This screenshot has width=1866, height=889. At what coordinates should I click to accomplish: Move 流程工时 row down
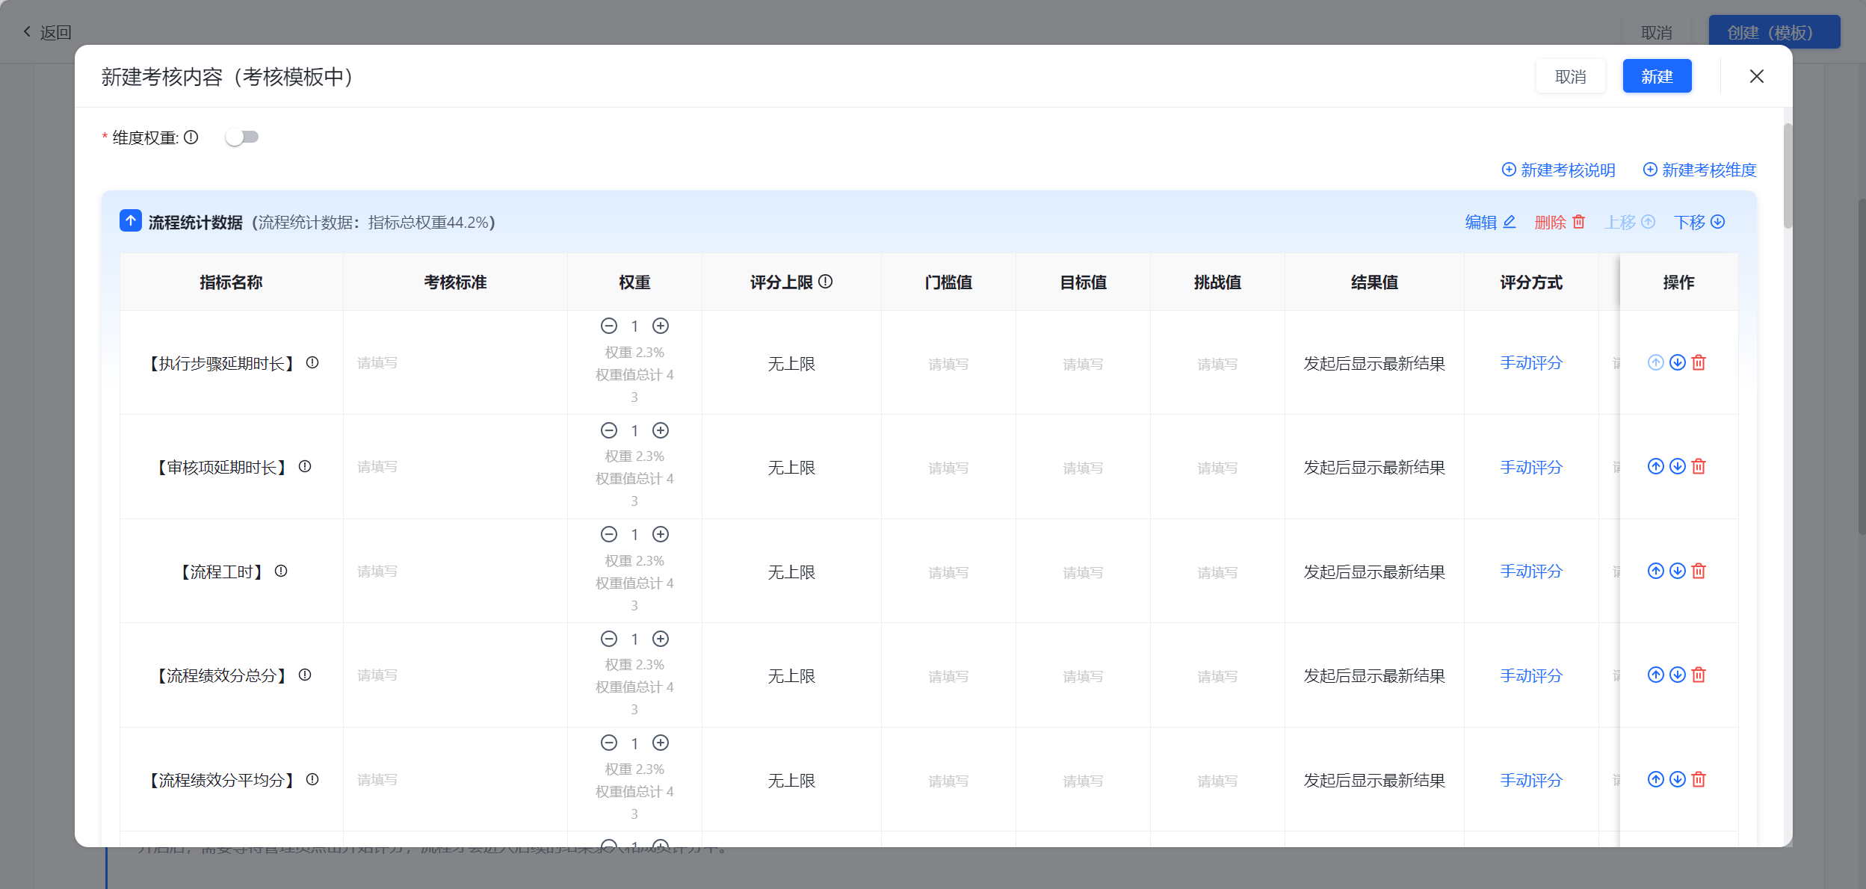1678,571
